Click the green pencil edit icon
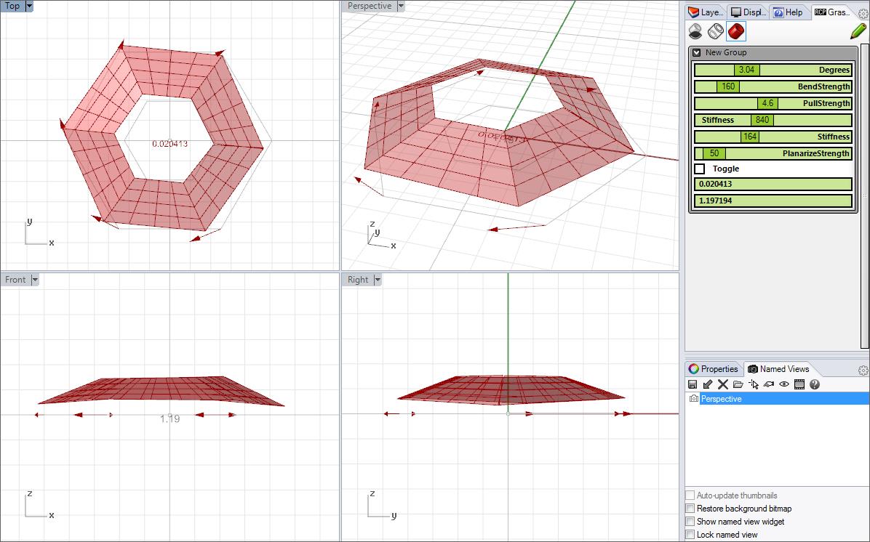 tap(858, 31)
